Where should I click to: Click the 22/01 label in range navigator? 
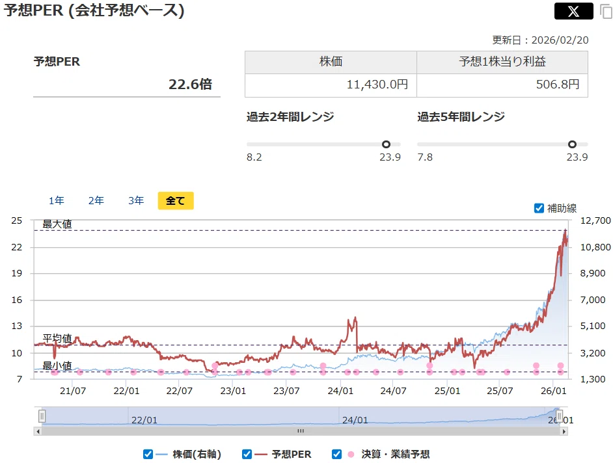point(144,420)
